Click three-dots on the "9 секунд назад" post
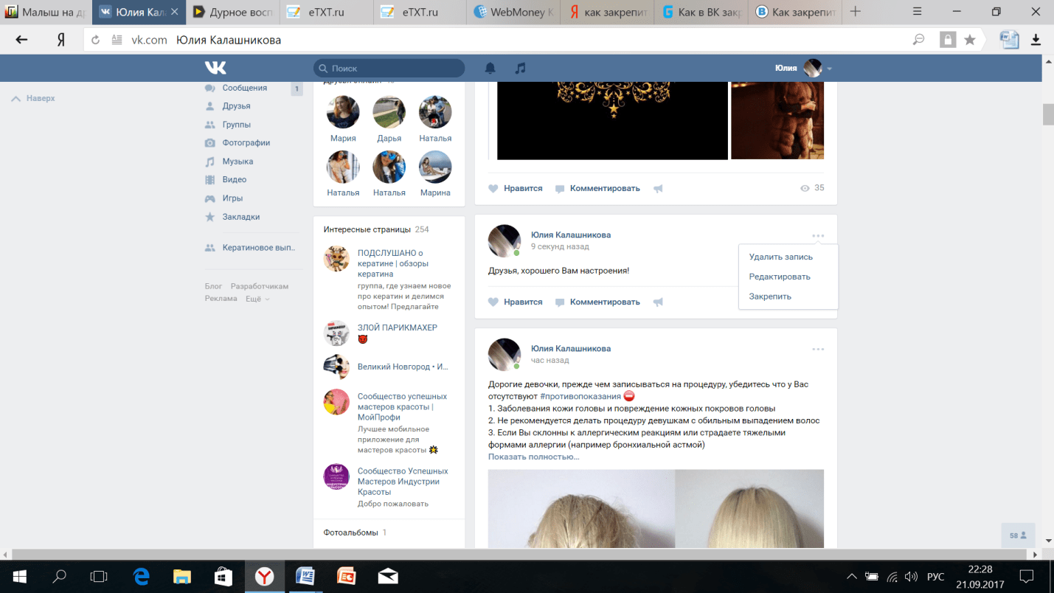This screenshot has width=1054, height=593. [818, 235]
